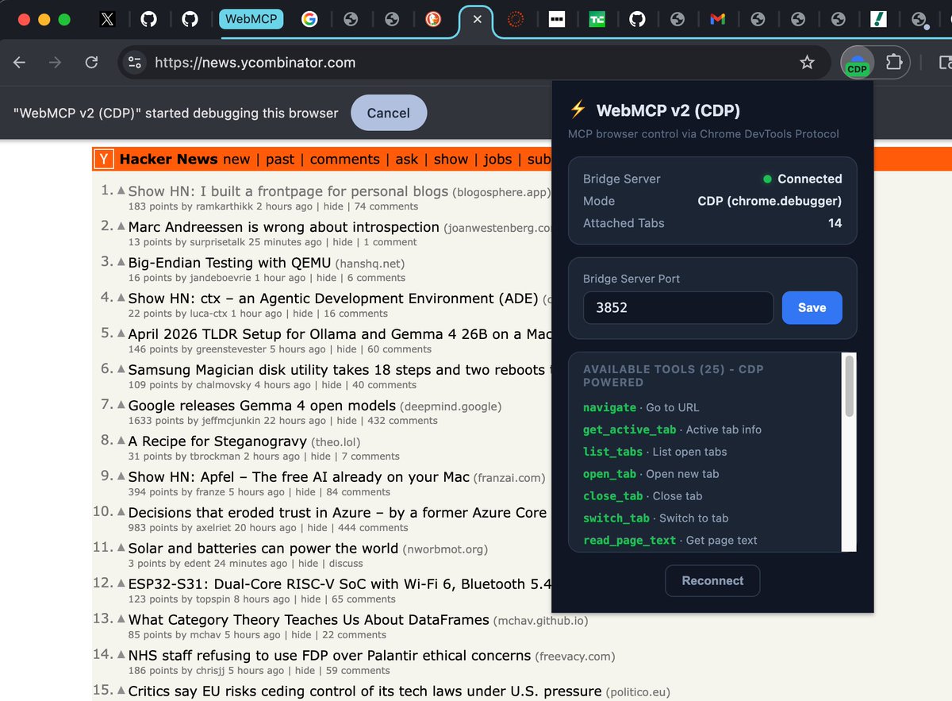Click the 'get_active_tab' tool entry
The height and width of the screenshot is (701, 952).
click(x=672, y=429)
